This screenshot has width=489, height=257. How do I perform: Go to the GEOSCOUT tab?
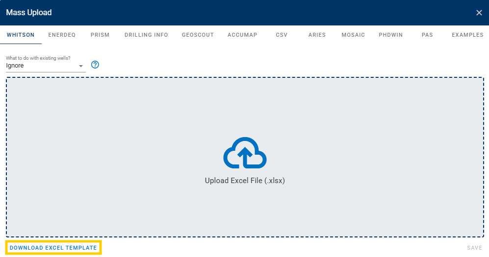click(198, 35)
